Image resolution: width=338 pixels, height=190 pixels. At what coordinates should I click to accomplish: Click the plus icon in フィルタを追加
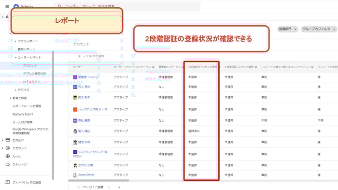79,56
